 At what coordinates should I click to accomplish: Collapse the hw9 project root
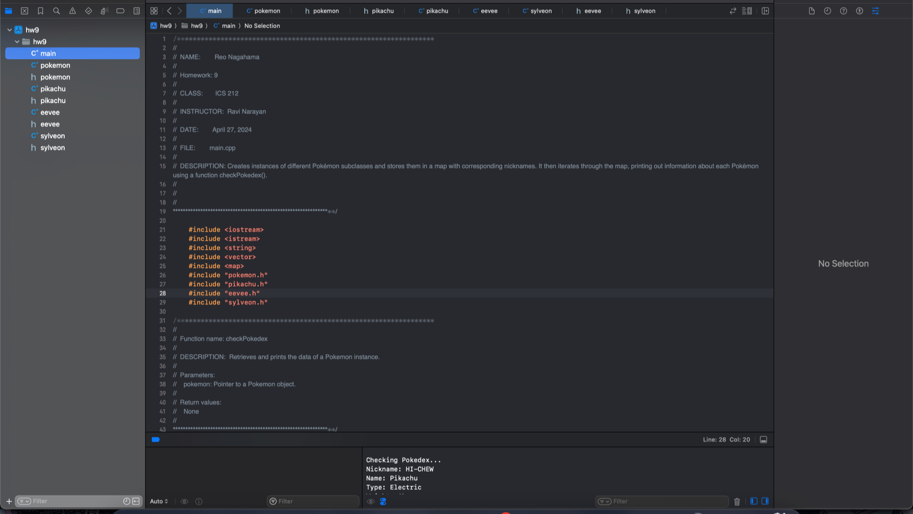(10, 30)
